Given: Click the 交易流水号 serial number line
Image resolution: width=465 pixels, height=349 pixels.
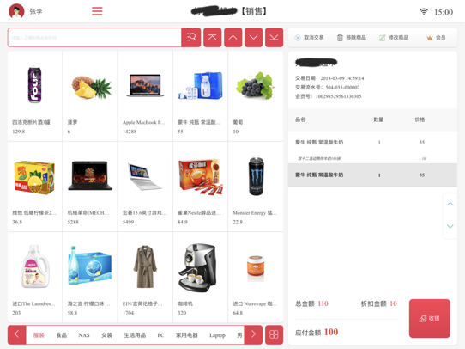Looking at the screenshot, I should [x=328, y=88].
